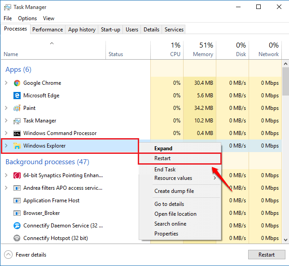
Task: Click the Fewer details link
Action: 31,255
